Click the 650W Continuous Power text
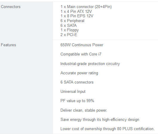The image size is (158, 134). point(82,45)
